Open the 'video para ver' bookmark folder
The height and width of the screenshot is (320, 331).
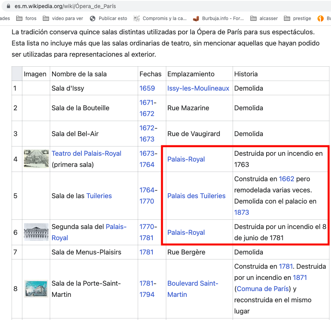point(63,18)
